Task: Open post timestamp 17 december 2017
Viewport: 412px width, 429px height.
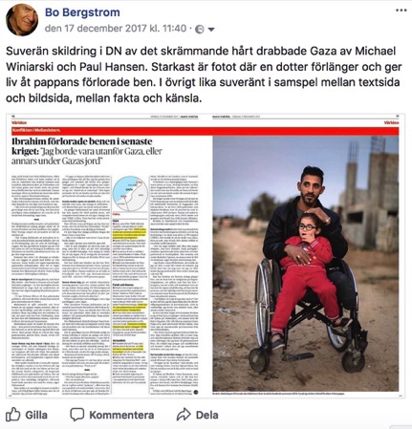Action: point(116,29)
